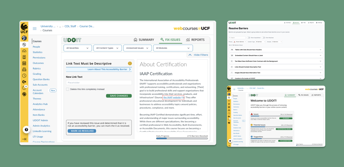Screen dimensions: 344x167
Task: Select the Admin shield icon in the large window's sidebar
Action: click(x=24, y=44)
